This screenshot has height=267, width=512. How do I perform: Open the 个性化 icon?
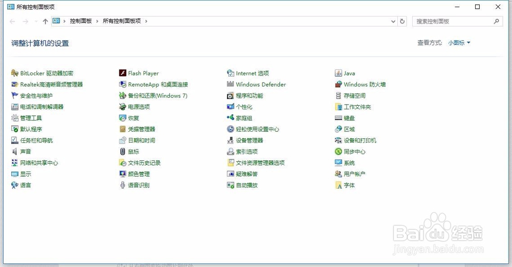[230, 107]
